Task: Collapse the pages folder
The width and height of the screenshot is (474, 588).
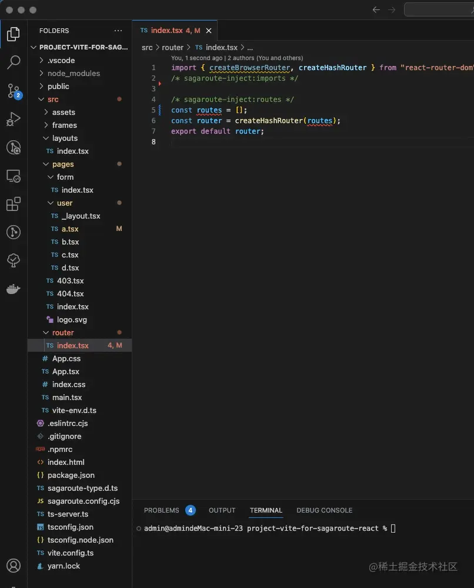Action: point(80,164)
